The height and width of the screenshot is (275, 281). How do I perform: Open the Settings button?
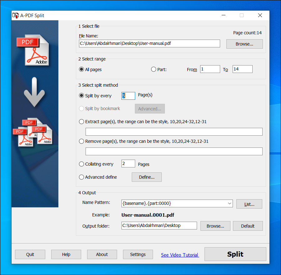tap(138, 254)
